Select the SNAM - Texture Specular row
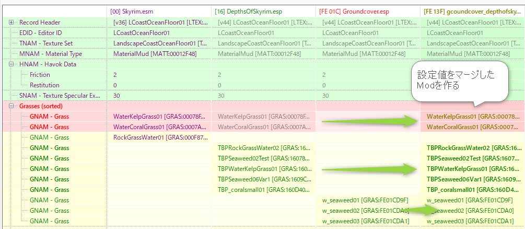The width and height of the screenshot is (525, 229). point(59,96)
